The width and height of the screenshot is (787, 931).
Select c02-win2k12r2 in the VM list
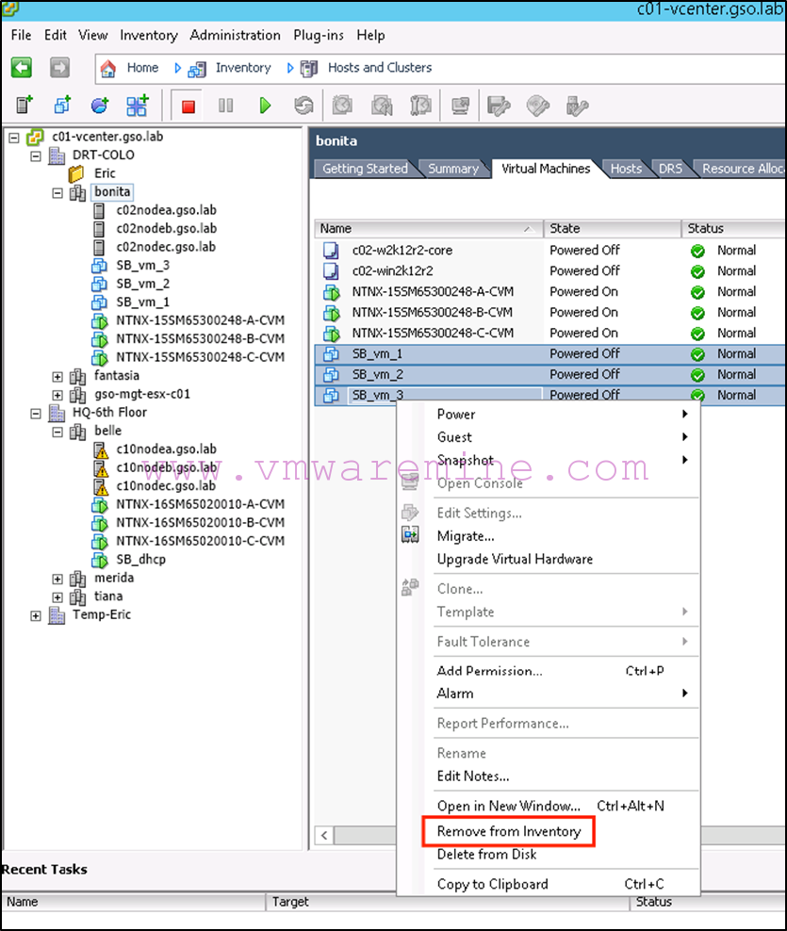pyautogui.click(x=393, y=270)
